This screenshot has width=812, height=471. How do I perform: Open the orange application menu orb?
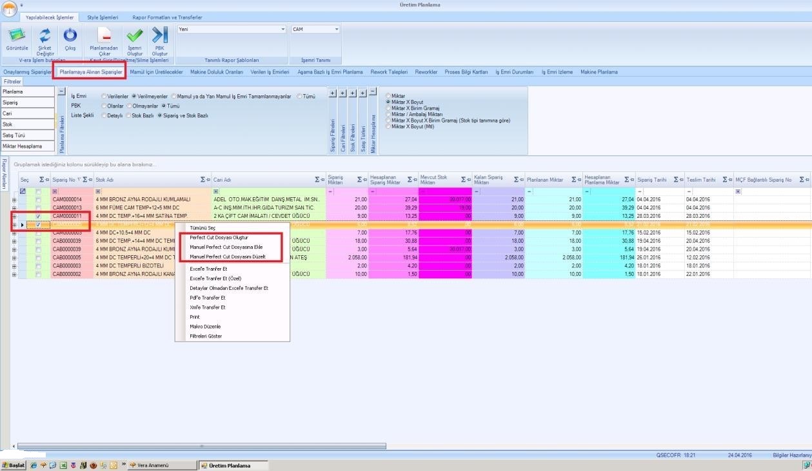(9, 9)
